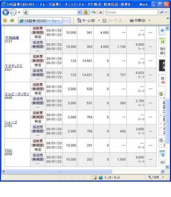The height and width of the screenshot is (197, 171).
Task: Open the ケネディクス stock link
Action: click(x=14, y=66)
